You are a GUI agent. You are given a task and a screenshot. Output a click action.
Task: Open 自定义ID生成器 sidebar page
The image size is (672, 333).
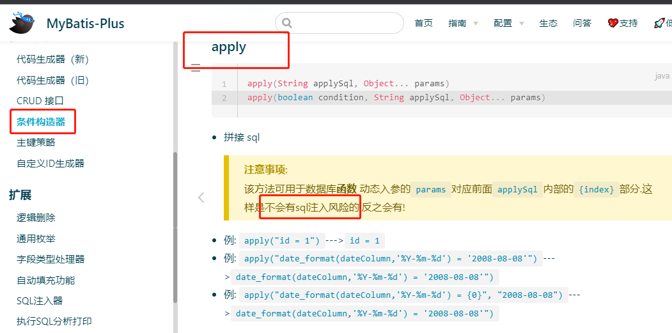[51, 163]
